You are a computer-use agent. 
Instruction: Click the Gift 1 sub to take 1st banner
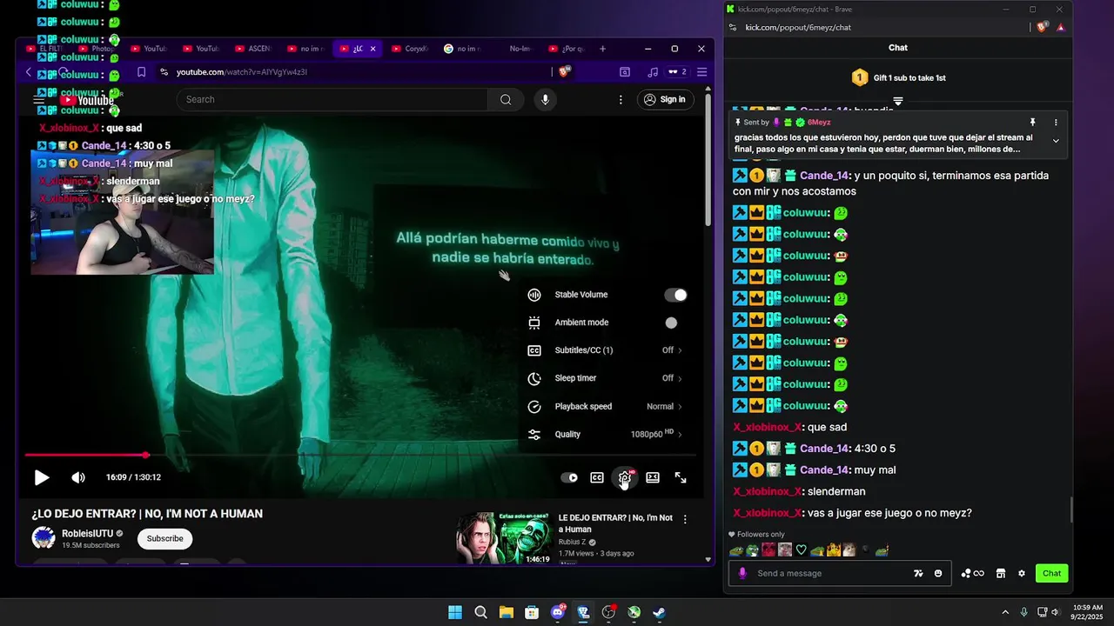[x=898, y=78]
